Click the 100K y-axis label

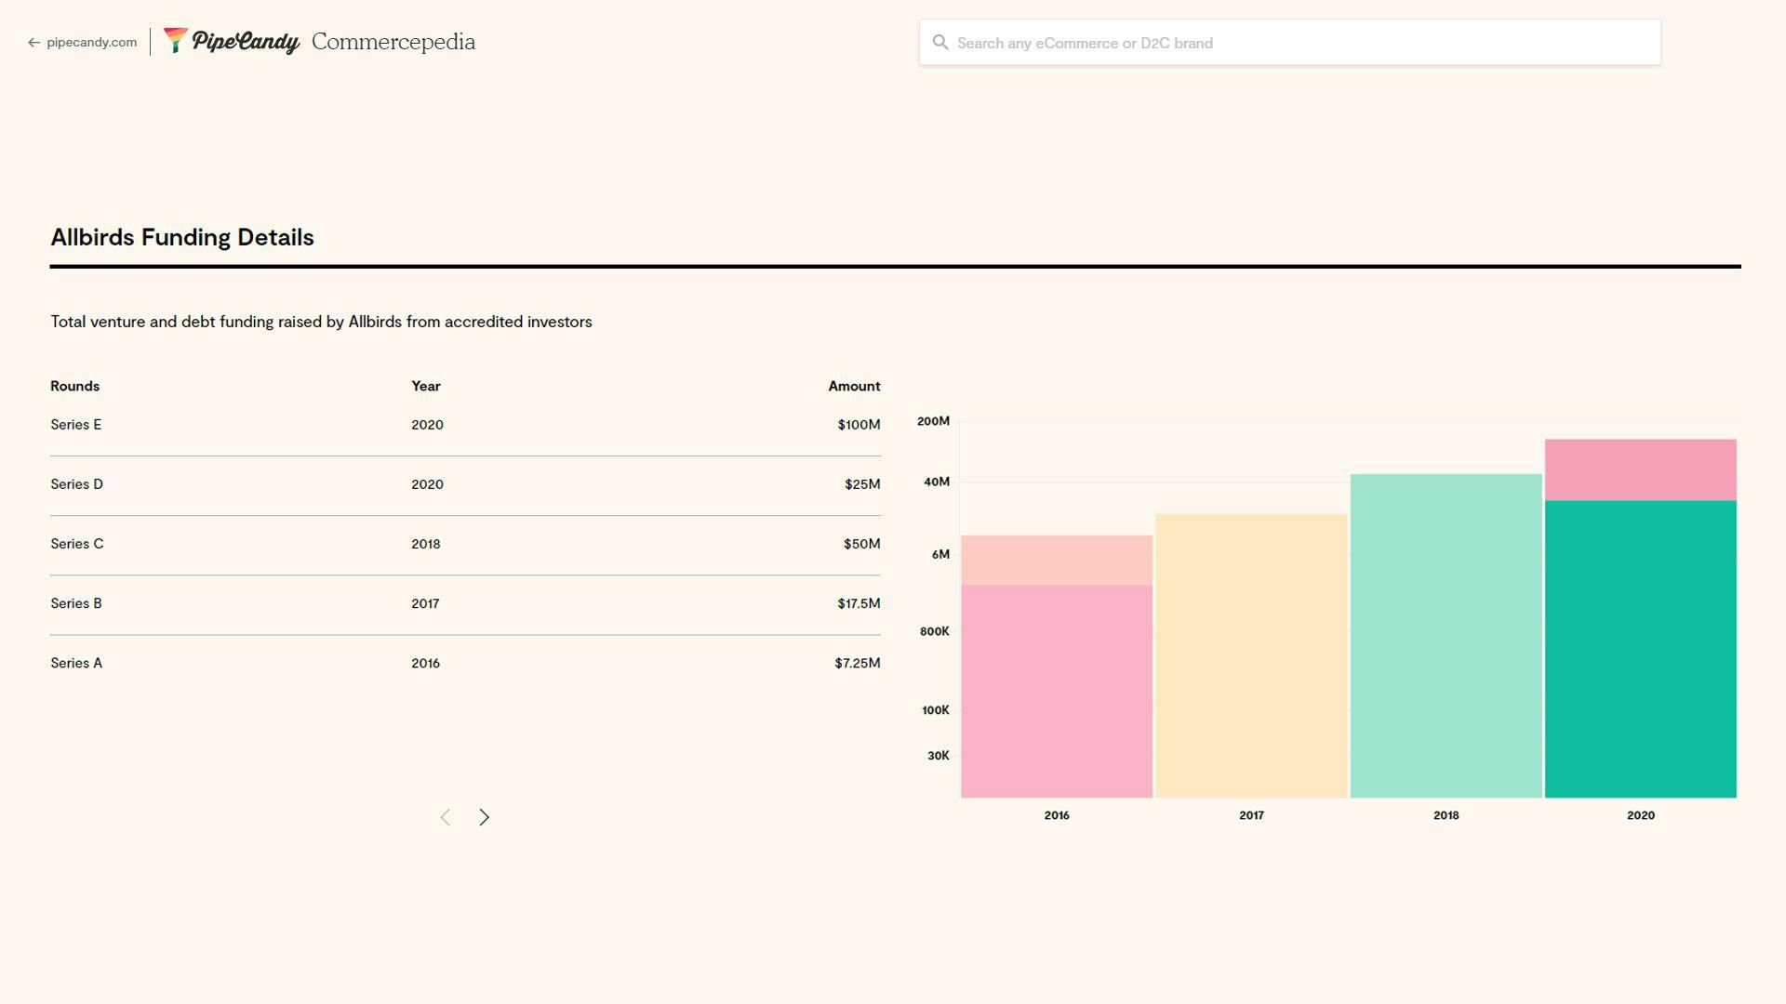point(936,710)
